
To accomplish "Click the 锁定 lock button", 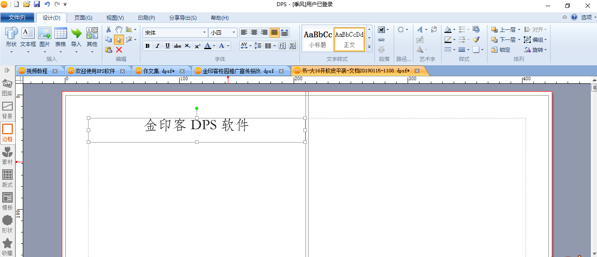I will tap(501, 50).
